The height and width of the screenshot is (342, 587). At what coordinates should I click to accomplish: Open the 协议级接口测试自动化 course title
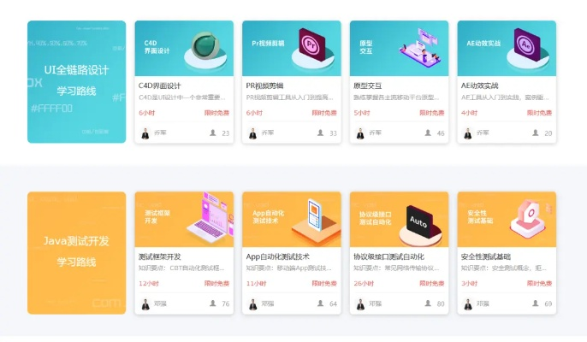click(388, 256)
